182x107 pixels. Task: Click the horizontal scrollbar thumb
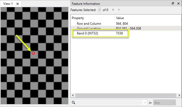pos(126,95)
